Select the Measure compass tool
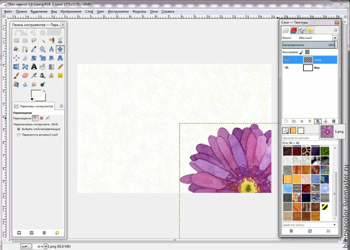The width and height of the screenshot is (350, 250). pos(51,49)
